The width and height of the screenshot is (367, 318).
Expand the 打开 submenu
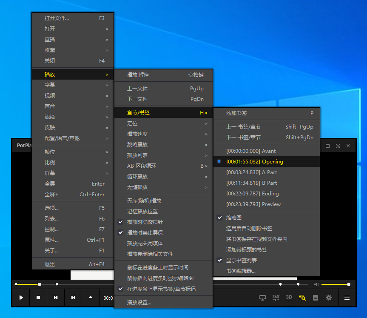73,29
